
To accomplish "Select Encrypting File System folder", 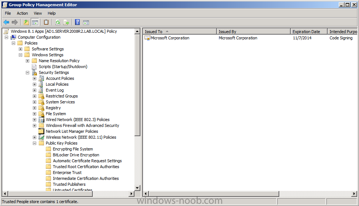I will coord(73,149).
